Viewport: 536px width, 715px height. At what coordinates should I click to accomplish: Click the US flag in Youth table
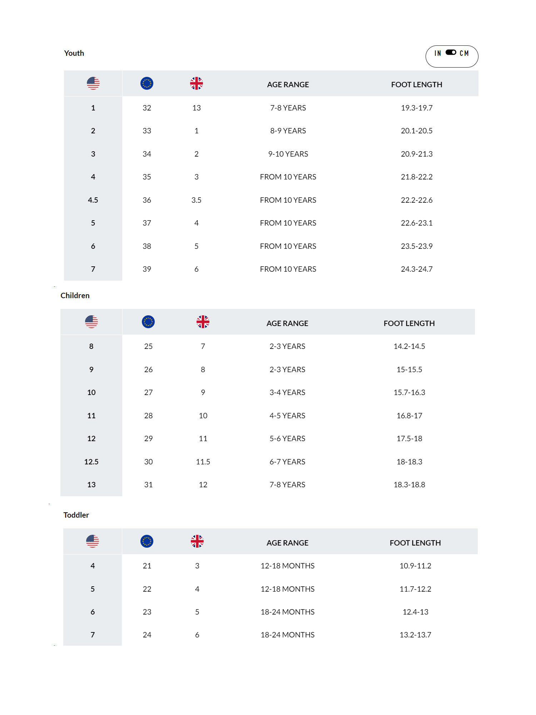tap(93, 83)
